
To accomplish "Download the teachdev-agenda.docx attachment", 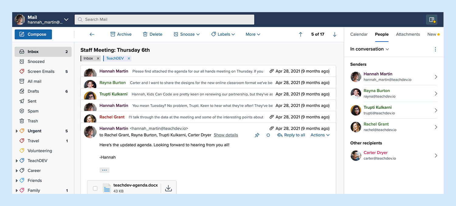I will click(168, 188).
